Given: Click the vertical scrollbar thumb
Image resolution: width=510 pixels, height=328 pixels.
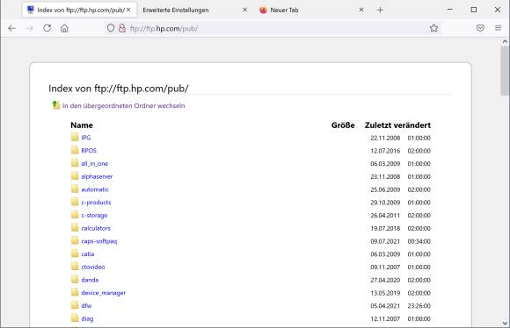Looking at the screenshot, I should pos(505,70).
